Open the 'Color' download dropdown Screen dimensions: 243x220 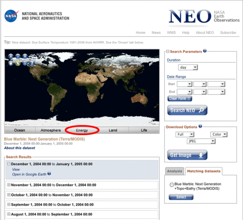[x=219, y=134]
